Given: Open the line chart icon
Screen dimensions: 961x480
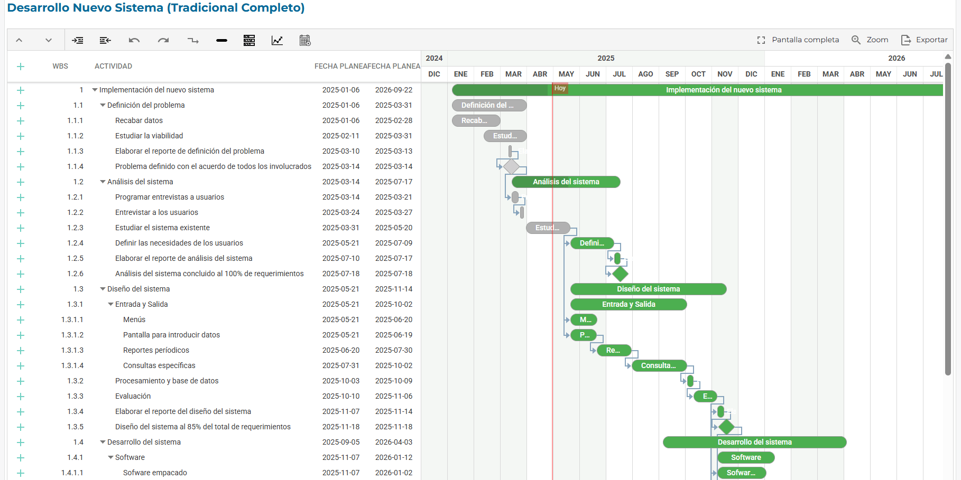Looking at the screenshot, I should (x=277, y=40).
